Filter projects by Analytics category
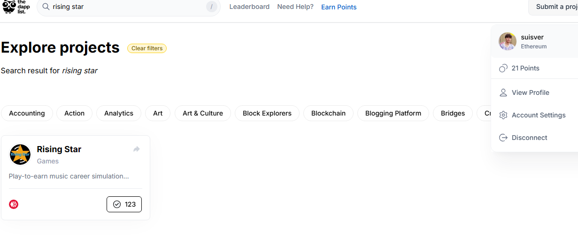 coord(119,113)
